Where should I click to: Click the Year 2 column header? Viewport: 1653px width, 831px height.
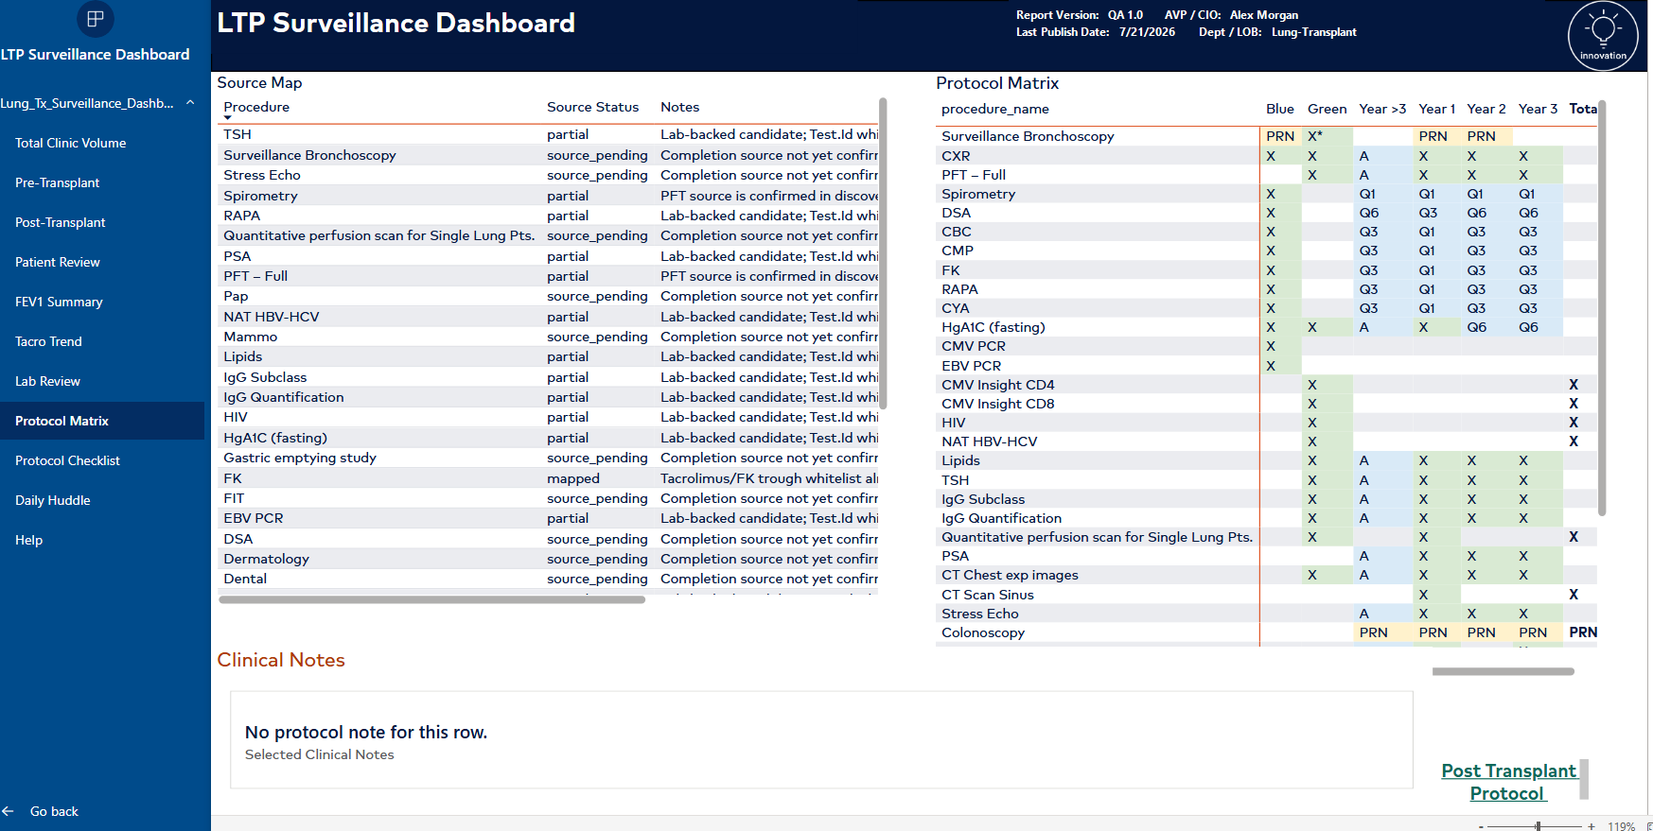[1486, 109]
